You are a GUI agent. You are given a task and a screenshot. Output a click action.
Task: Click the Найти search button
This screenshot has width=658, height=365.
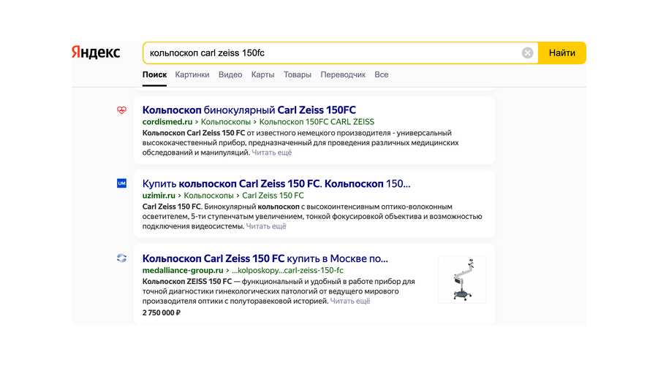[562, 53]
